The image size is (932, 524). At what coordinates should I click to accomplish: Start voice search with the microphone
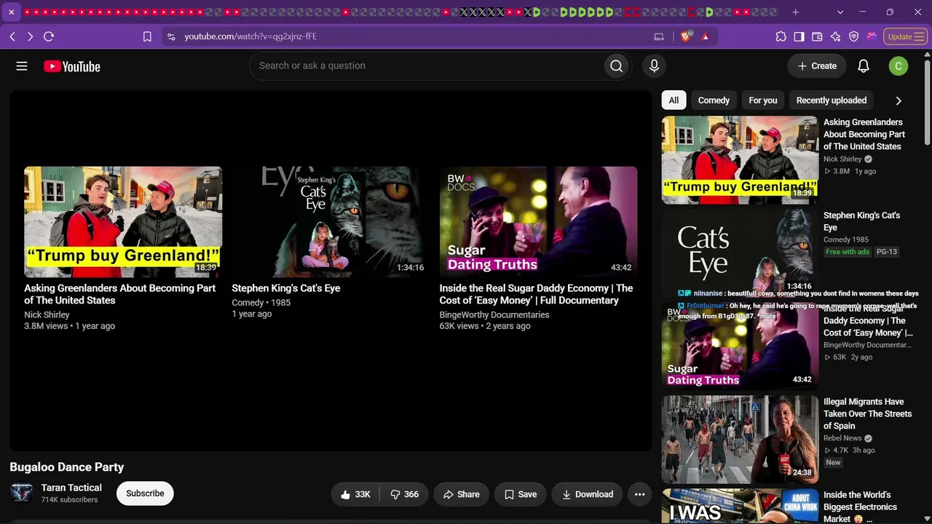click(x=654, y=66)
